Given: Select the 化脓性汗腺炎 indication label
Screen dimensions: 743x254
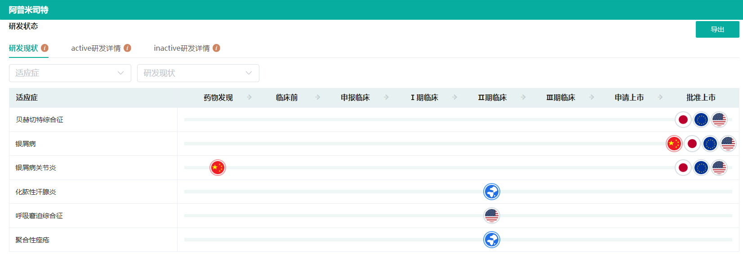Looking at the screenshot, I should [x=36, y=192].
